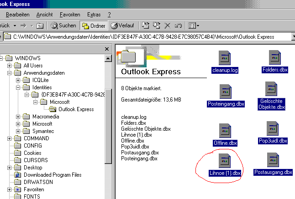Click the Forward arrow toolbar icon
The width and height of the screenshot is (295, 199).
pos(23,26)
